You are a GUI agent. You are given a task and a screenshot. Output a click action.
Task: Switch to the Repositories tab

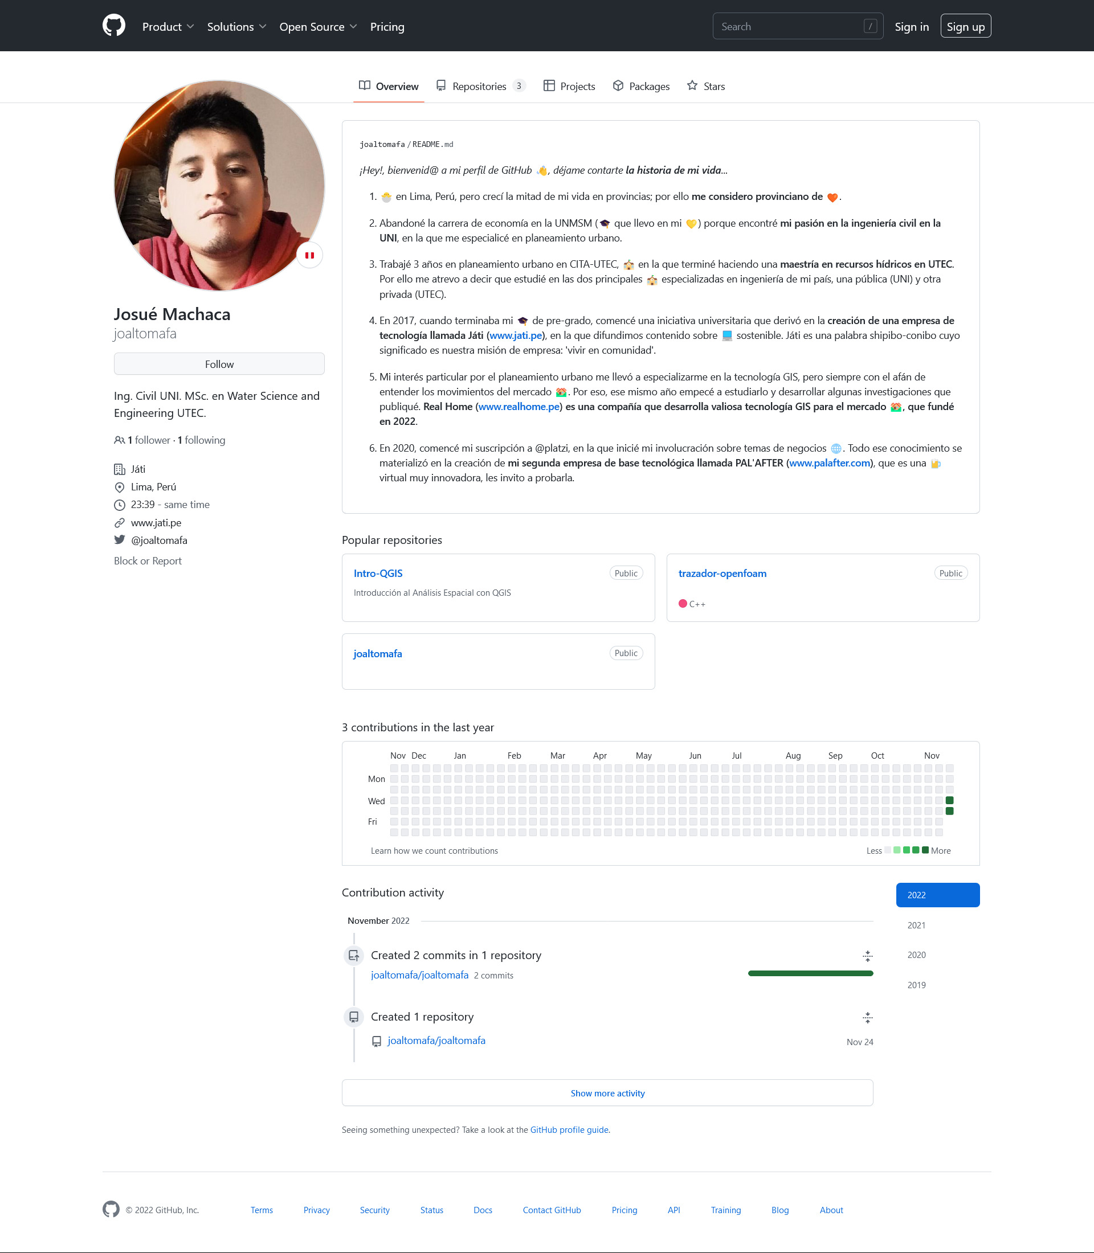(480, 86)
